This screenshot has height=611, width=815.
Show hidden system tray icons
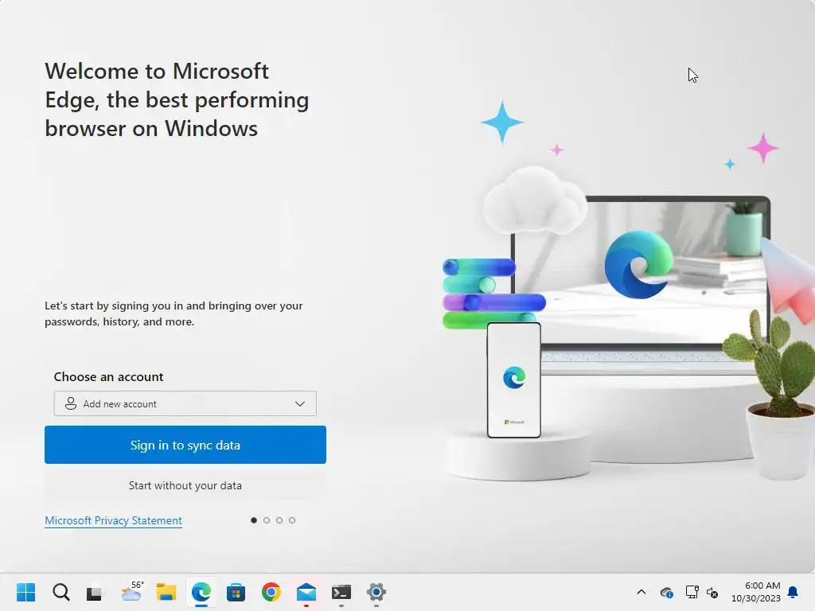[641, 592]
